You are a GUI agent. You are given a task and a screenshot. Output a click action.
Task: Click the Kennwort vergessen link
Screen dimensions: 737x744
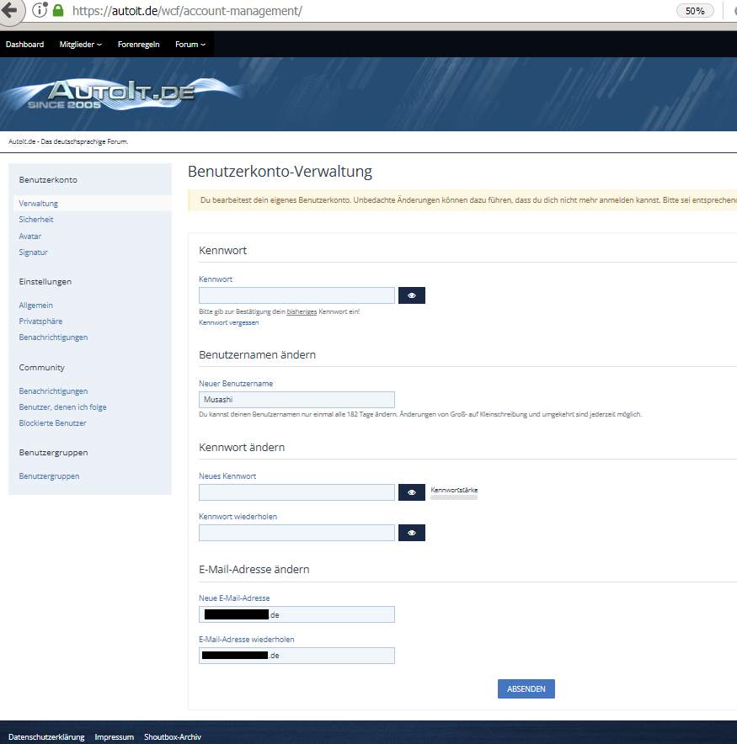pyautogui.click(x=228, y=322)
